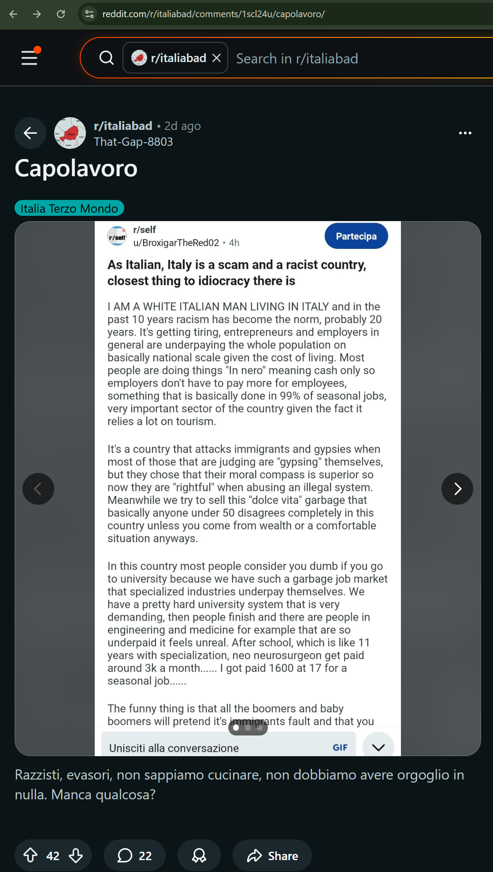This screenshot has width=493, height=872.
Task: Click the browser reload icon
Action: pyautogui.click(x=61, y=14)
